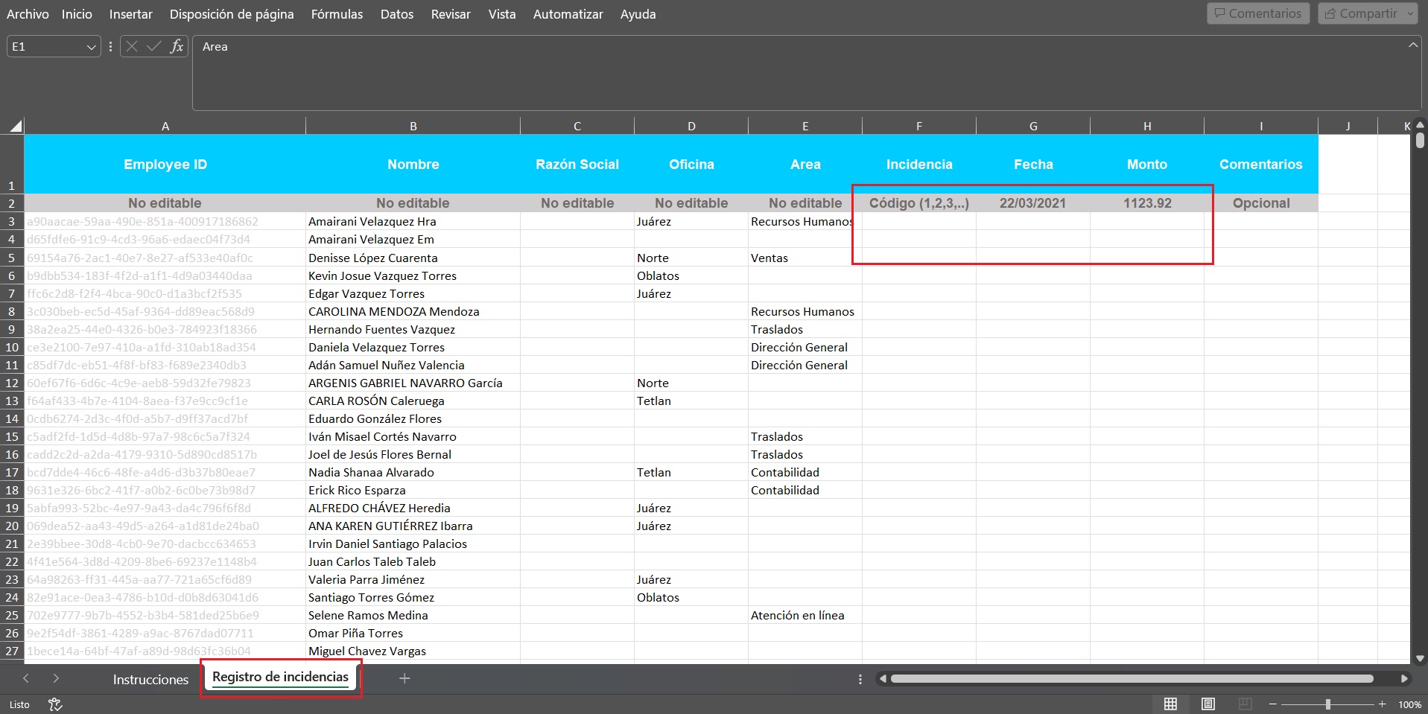Viewport: 1428px width, 714px height.
Task: Switch to Page Break Preview view
Action: (x=1245, y=704)
